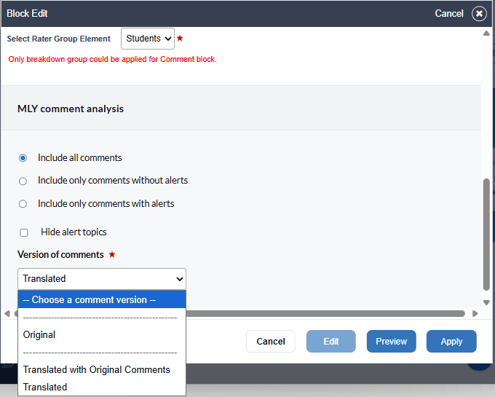Click the Version of comments label
The height and width of the screenshot is (397, 495).
[x=60, y=254]
